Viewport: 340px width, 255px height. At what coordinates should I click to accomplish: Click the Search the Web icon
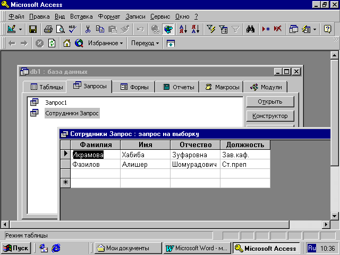coord(79,44)
